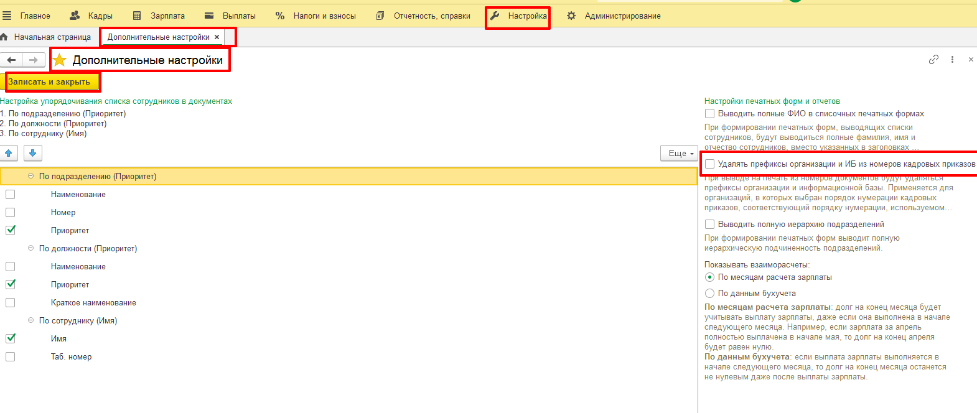
Task: Switch to Начальная страница tab
Action: pos(52,37)
